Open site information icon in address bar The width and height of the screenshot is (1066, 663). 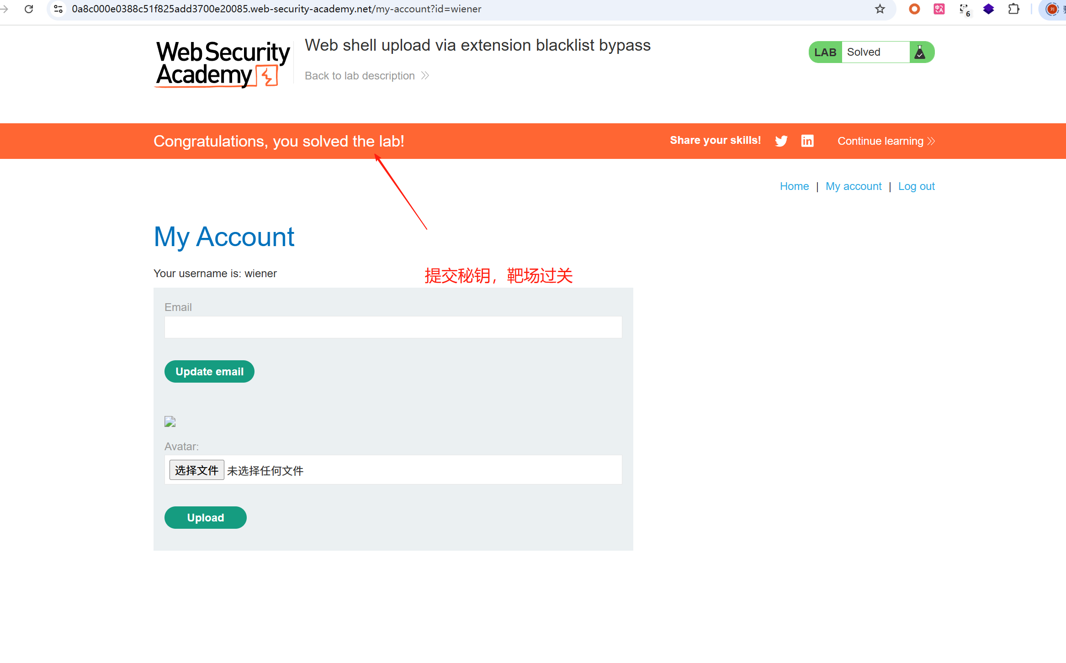(58, 9)
